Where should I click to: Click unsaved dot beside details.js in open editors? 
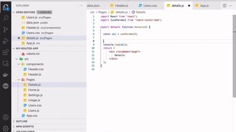point(19,38)
